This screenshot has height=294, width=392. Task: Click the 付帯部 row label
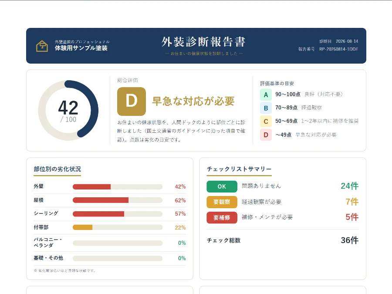41,227
